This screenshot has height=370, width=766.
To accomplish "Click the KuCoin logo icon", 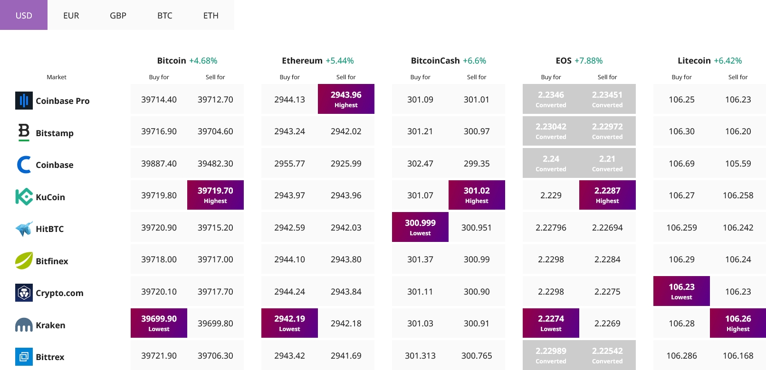I will (x=24, y=197).
